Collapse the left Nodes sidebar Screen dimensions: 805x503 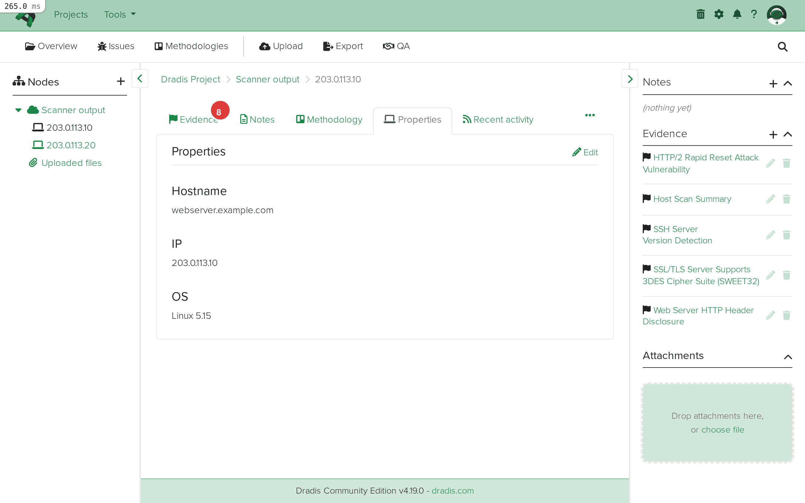pyautogui.click(x=140, y=79)
